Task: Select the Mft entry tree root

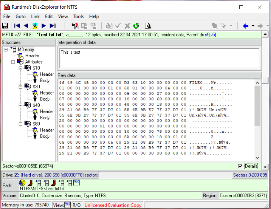Action: coord(26,50)
